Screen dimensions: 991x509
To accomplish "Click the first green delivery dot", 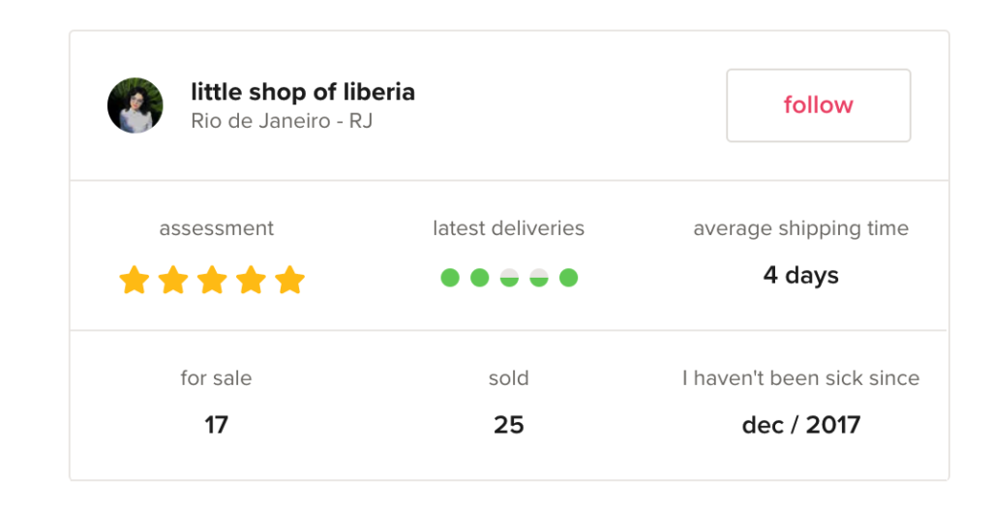I will tap(450, 278).
